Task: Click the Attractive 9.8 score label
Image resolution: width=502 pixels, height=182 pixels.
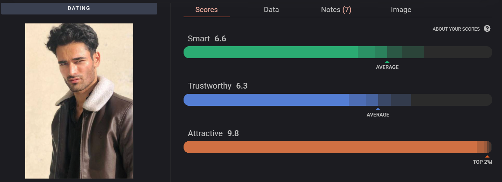Action: pos(213,133)
